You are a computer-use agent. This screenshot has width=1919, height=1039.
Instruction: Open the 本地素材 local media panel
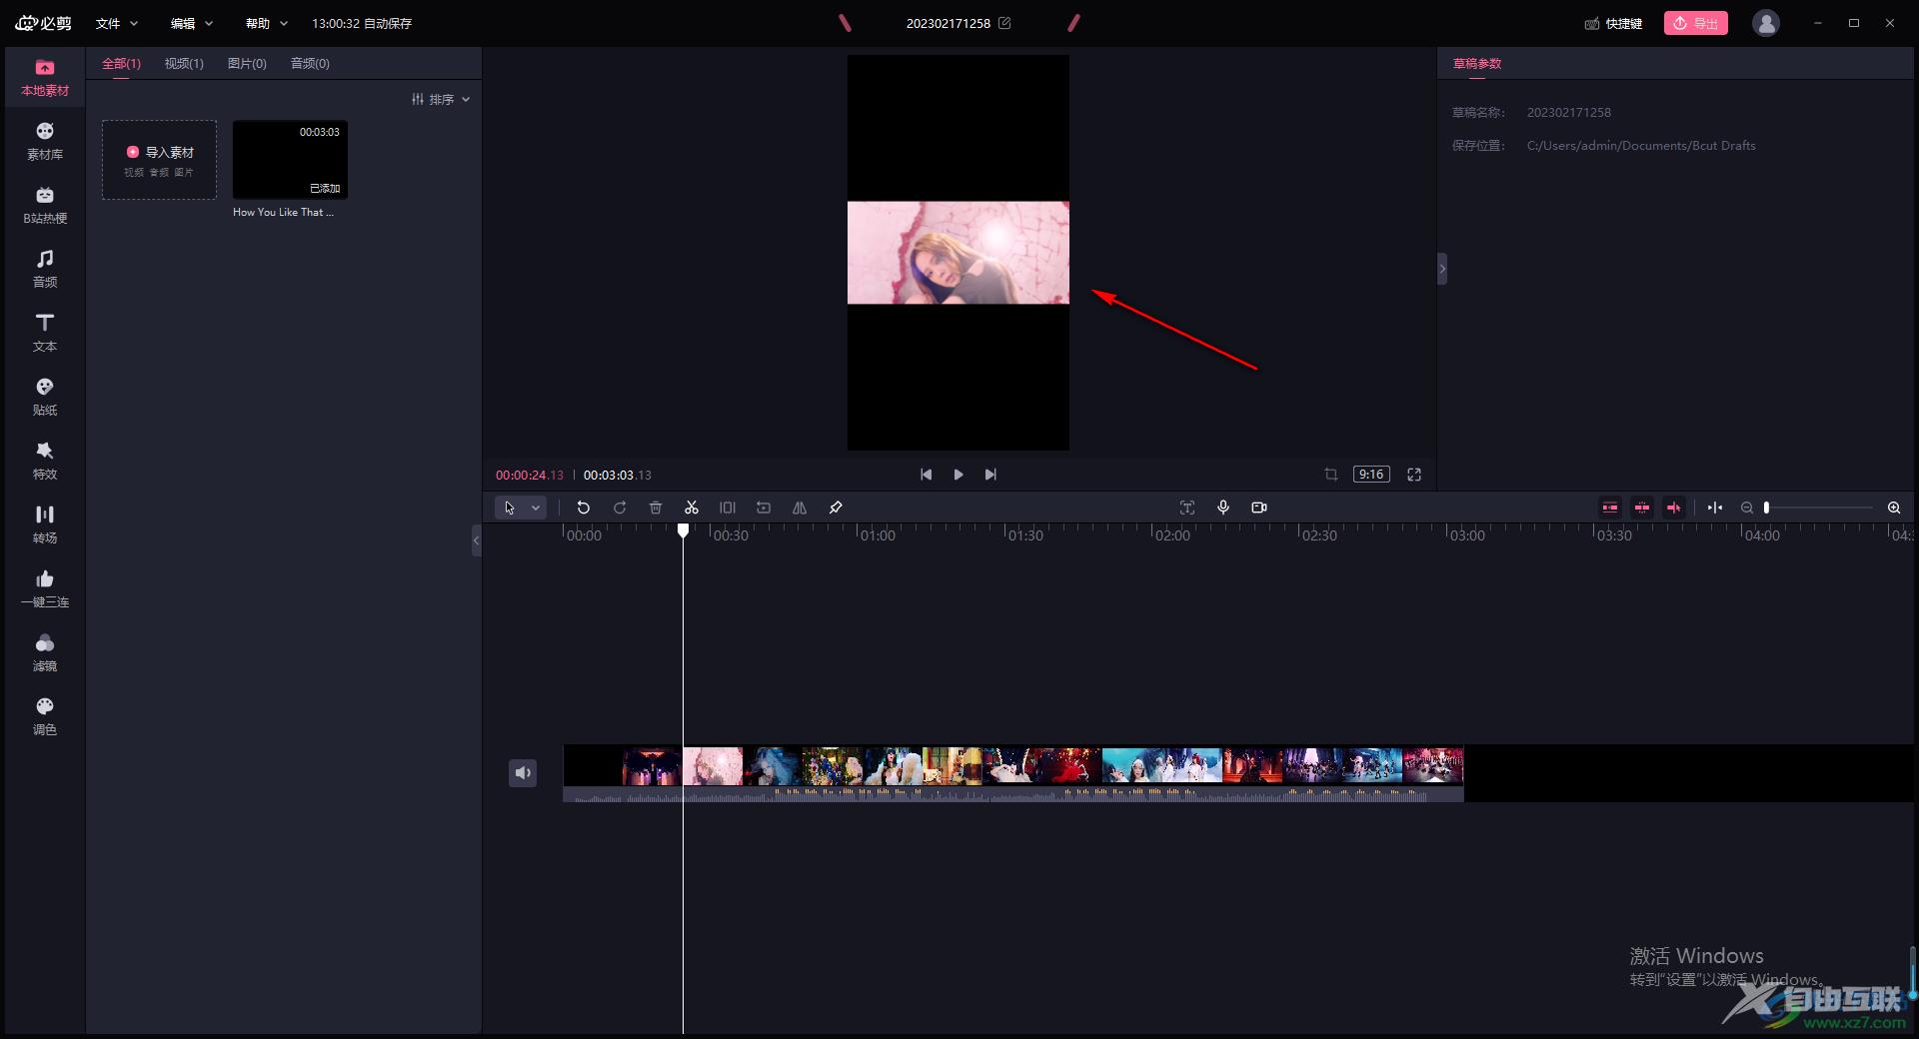(45, 78)
